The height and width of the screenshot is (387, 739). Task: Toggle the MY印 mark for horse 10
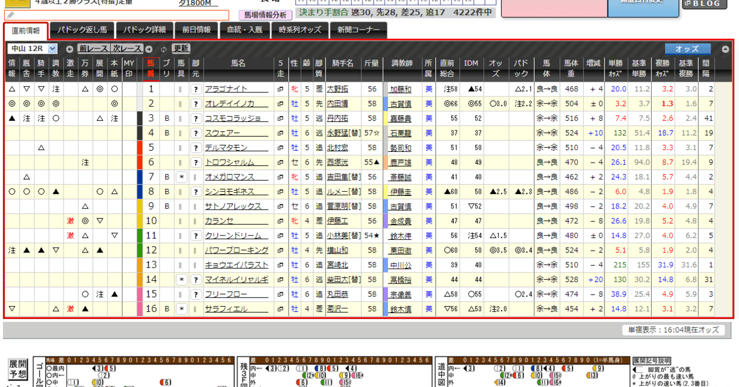click(x=128, y=221)
